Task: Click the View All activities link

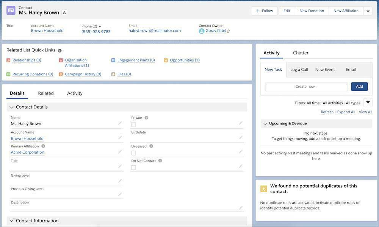Action: point(365,112)
